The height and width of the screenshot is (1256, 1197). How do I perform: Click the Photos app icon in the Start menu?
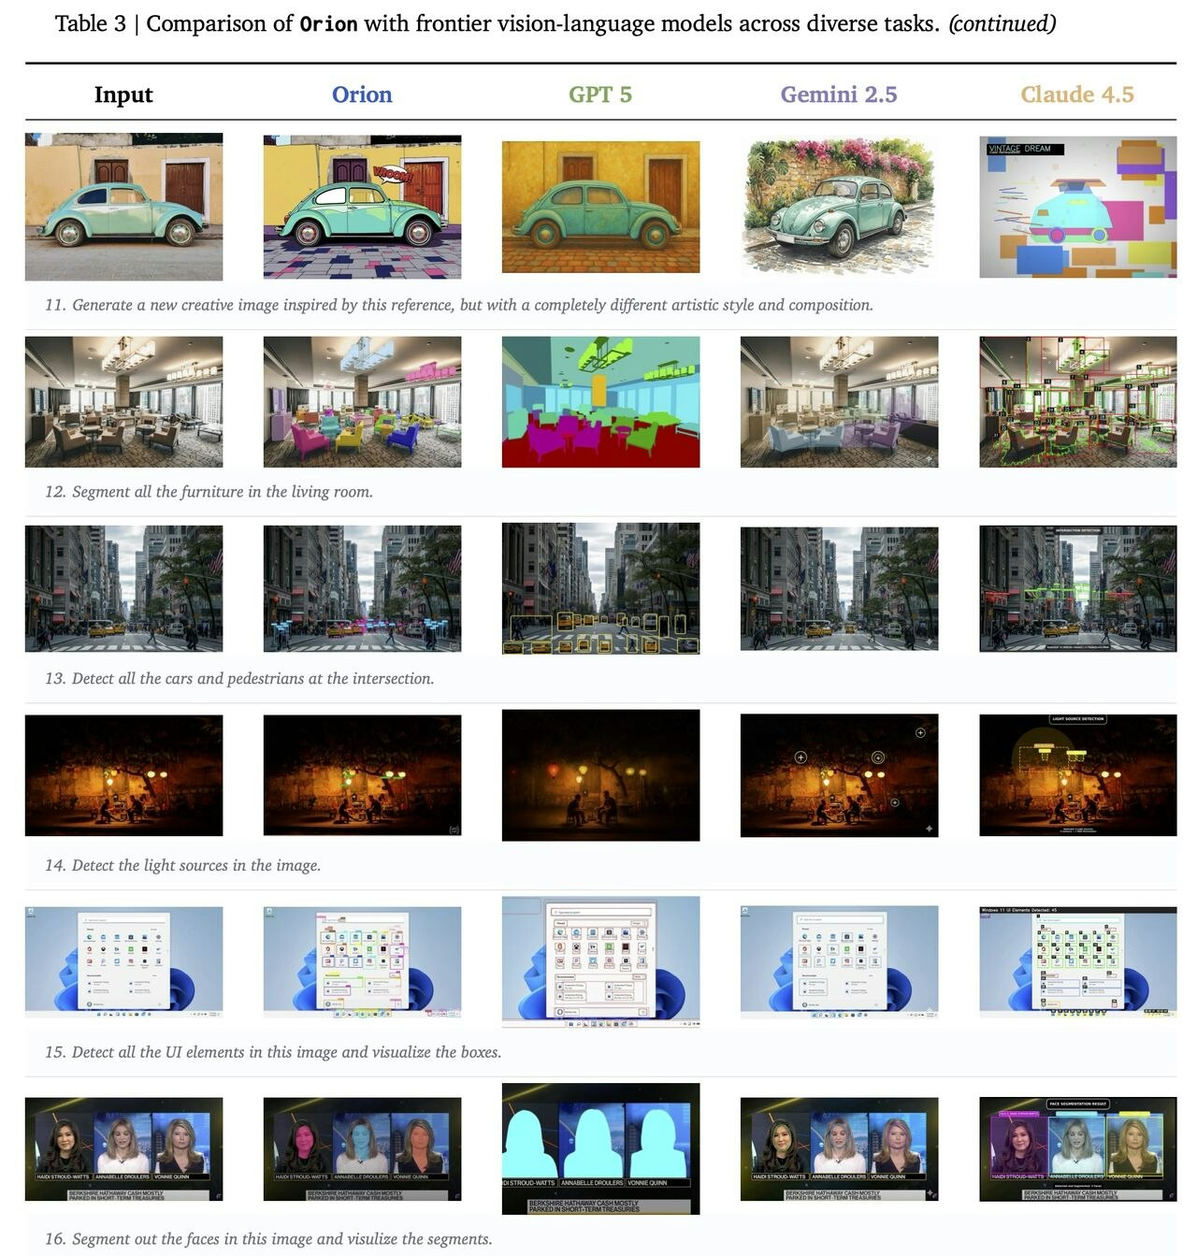[x=145, y=937]
